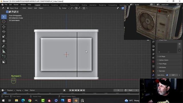Select the Select Box tool

click(4, 17)
